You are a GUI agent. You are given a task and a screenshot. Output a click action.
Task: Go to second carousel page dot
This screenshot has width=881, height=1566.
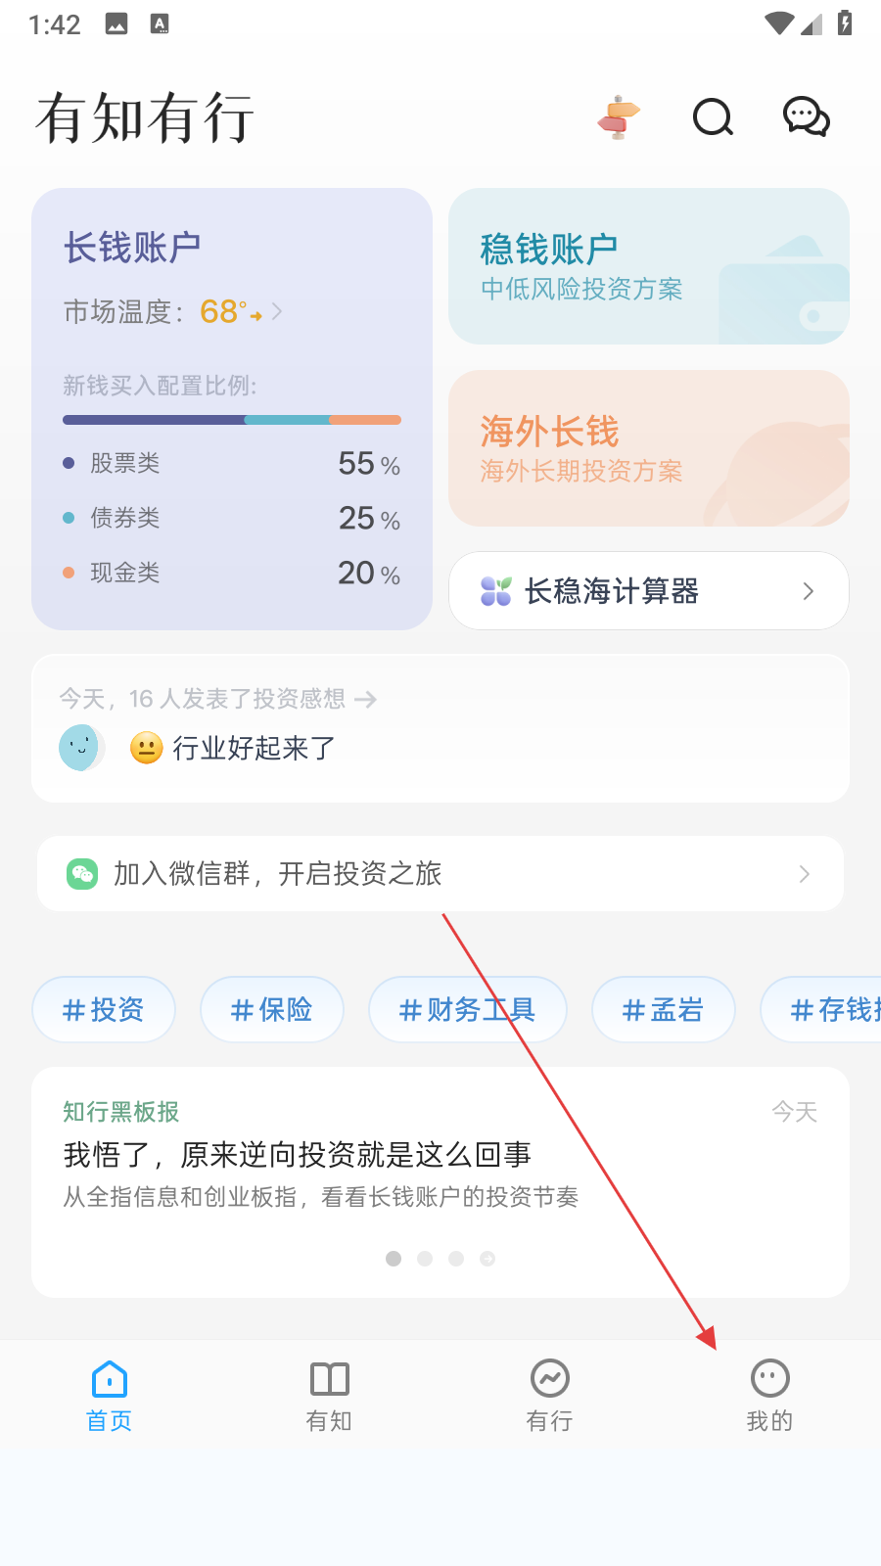click(x=425, y=1259)
